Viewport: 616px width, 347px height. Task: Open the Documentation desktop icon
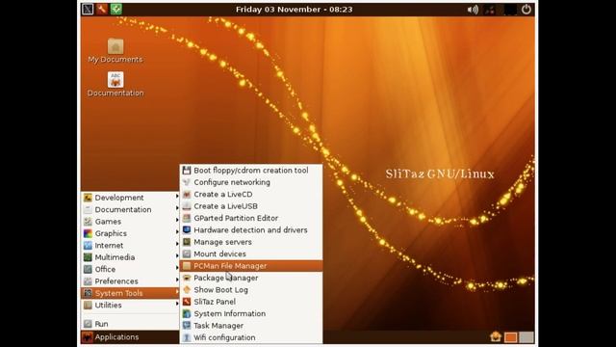[x=115, y=84]
